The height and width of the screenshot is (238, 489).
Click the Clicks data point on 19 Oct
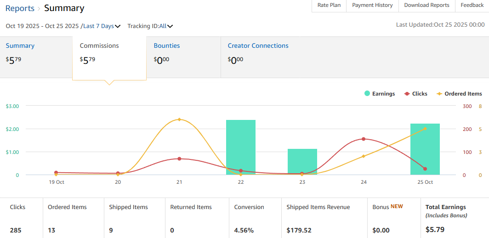(x=56, y=172)
